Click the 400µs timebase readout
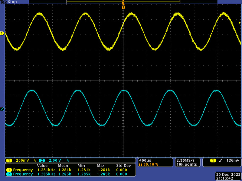 pyautogui.click(x=145, y=160)
